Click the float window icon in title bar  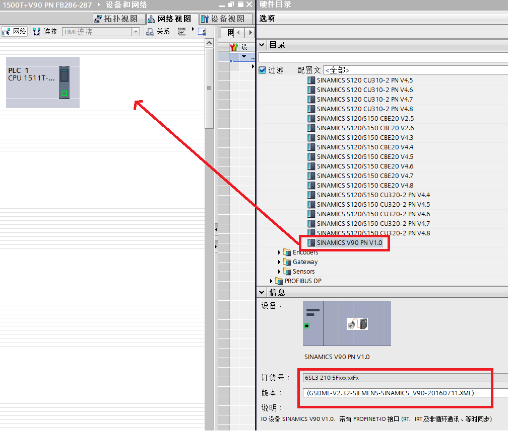point(231,5)
